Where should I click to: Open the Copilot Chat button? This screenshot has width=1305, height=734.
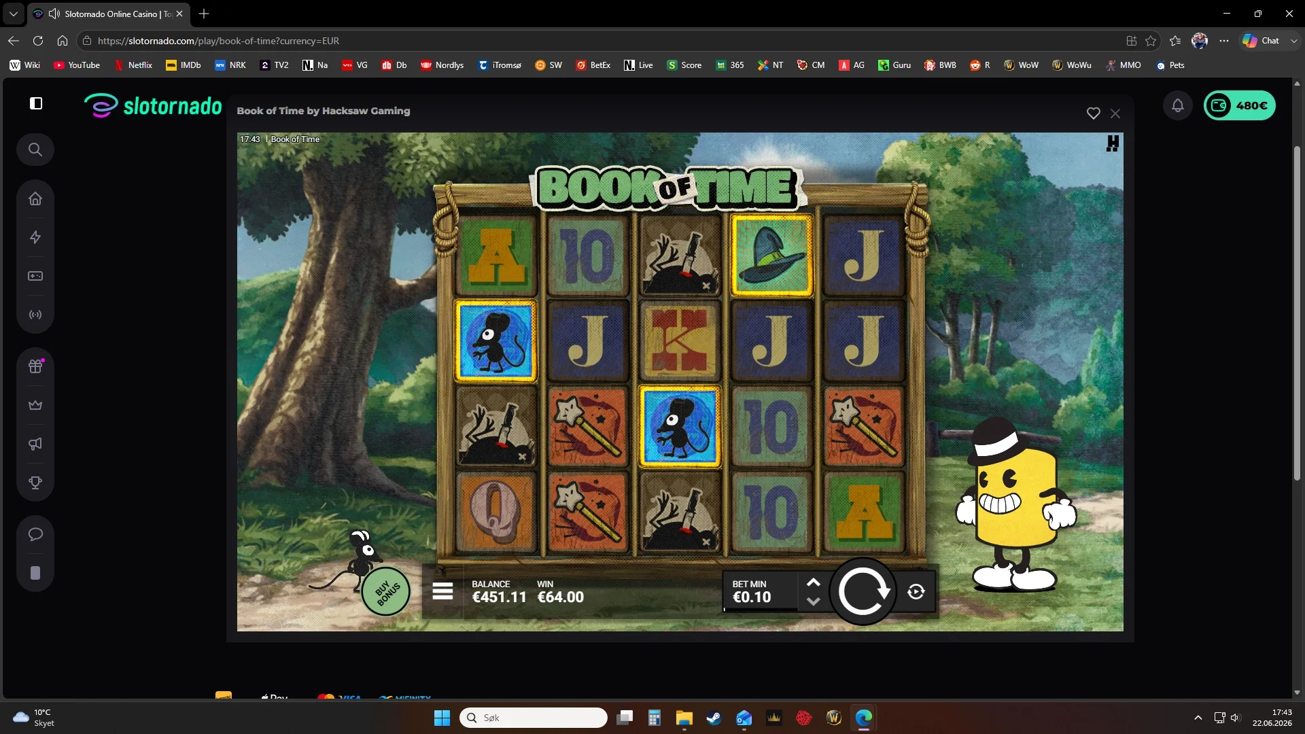pyautogui.click(x=1261, y=41)
